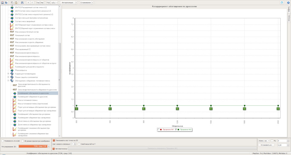Screen dimensions: 291x155
Task: Select Максимально богатый состав tree item
Action: click(x=27, y=32)
